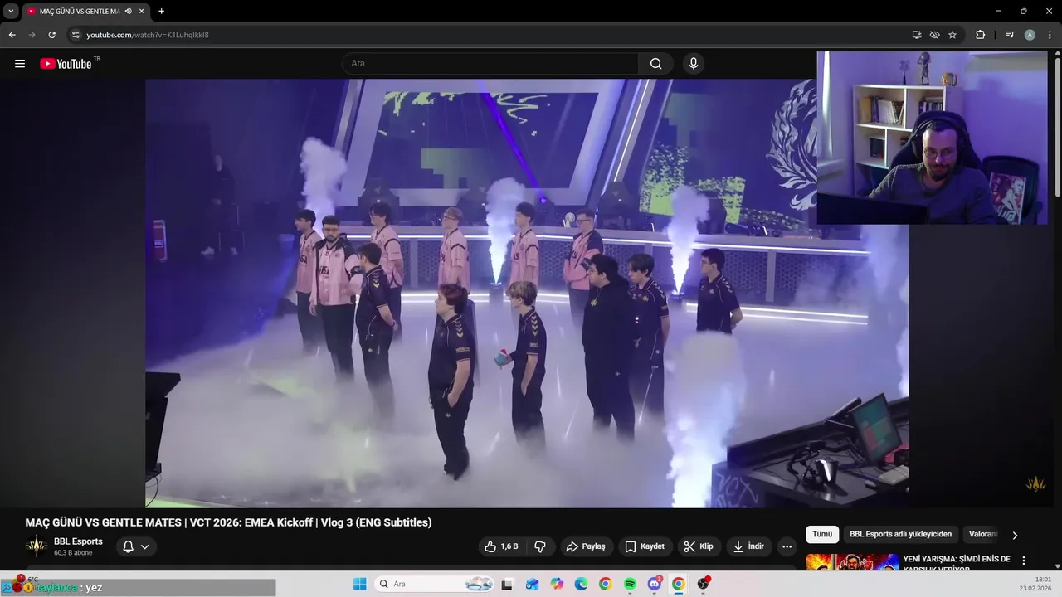Open Chrome three-dot menu

1050,35
